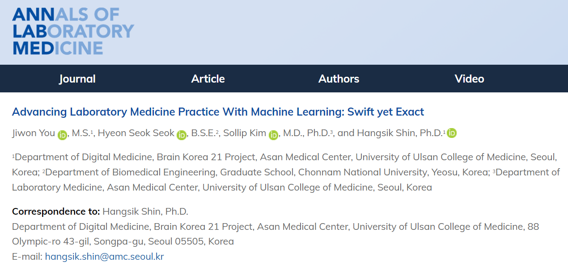This screenshot has height=270, width=568.
Task: Open the Authors tab
Action: pyautogui.click(x=339, y=79)
